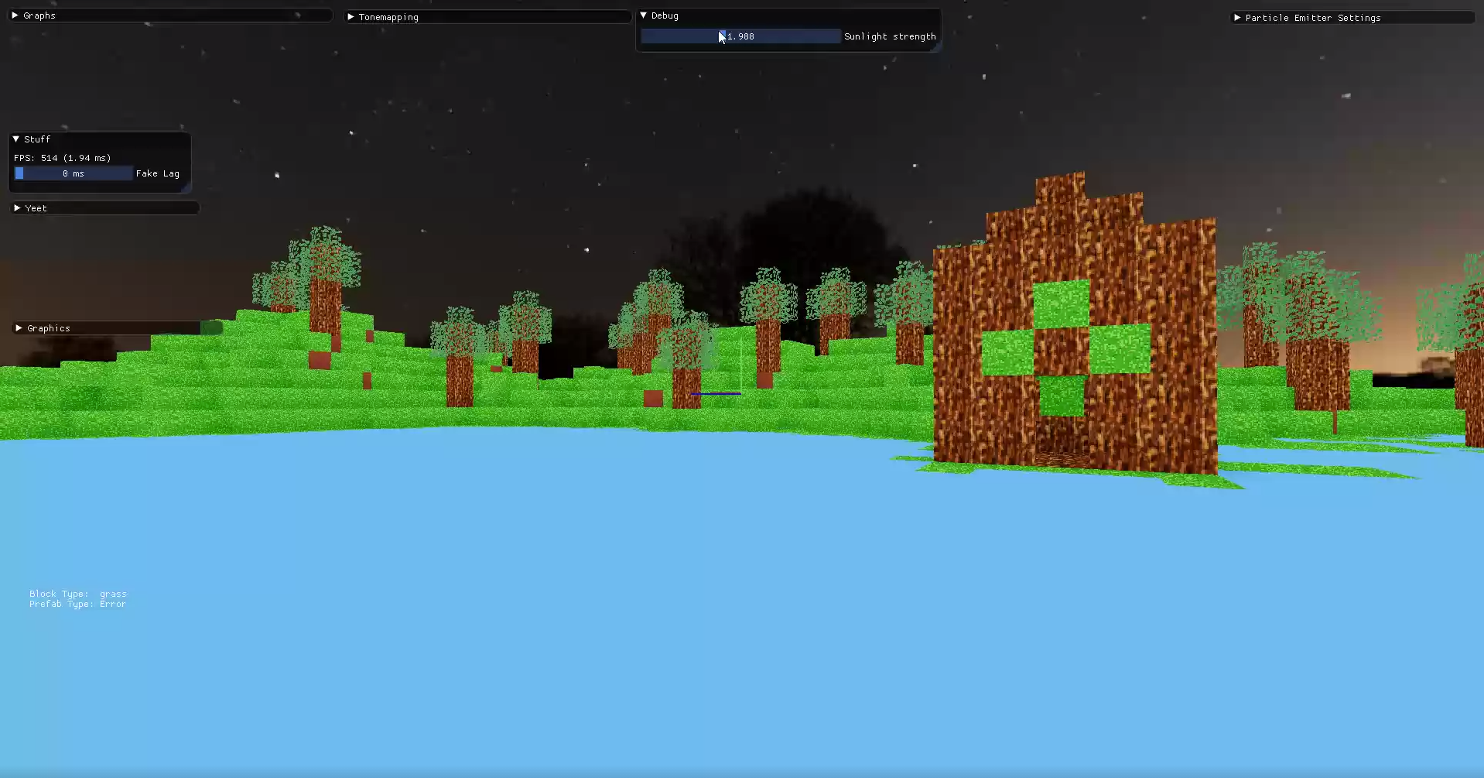Click the 0 ms Fake Lag value bar
The width and height of the screenshot is (1484, 778).
[74, 173]
